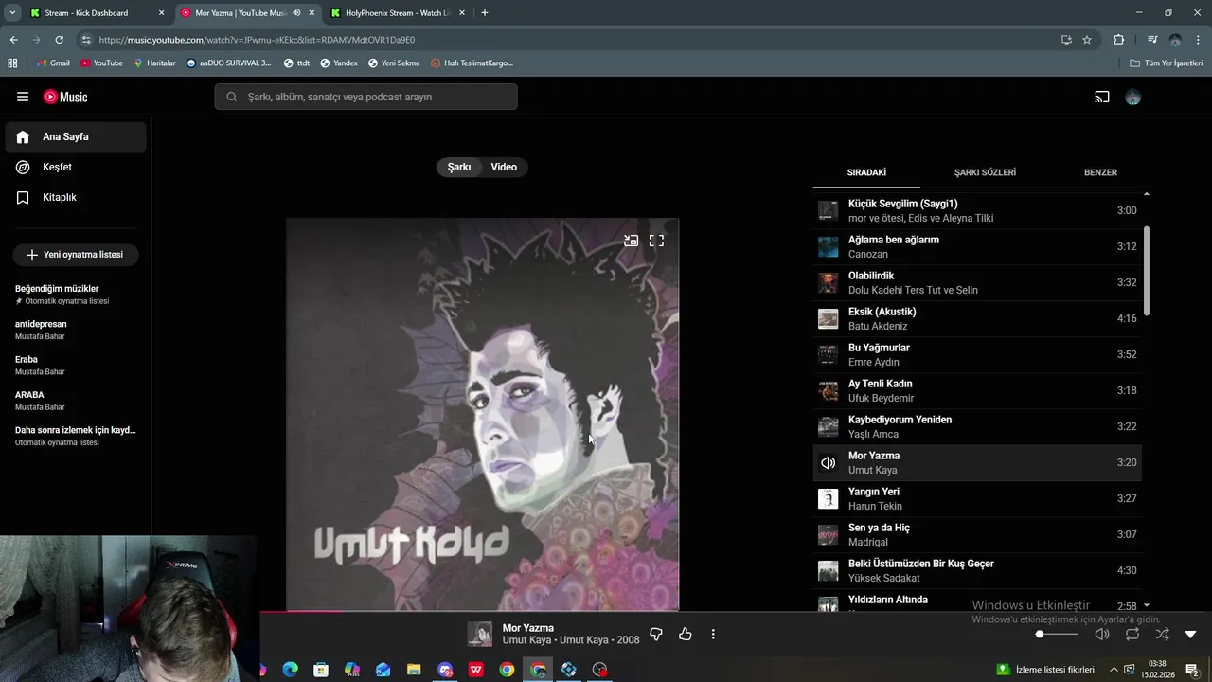The image size is (1212, 682).
Task: Open the YouTube Music hamburger guide menu
Action: (x=23, y=97)
